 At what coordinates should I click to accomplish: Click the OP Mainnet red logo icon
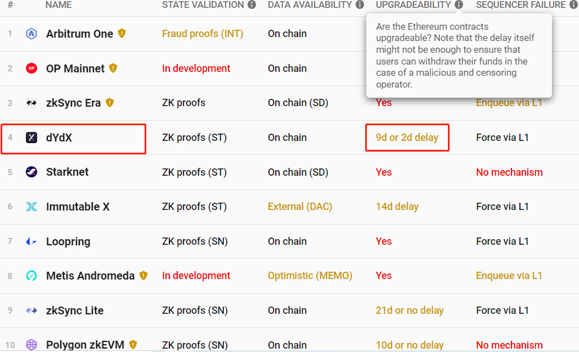coord(32,68)
